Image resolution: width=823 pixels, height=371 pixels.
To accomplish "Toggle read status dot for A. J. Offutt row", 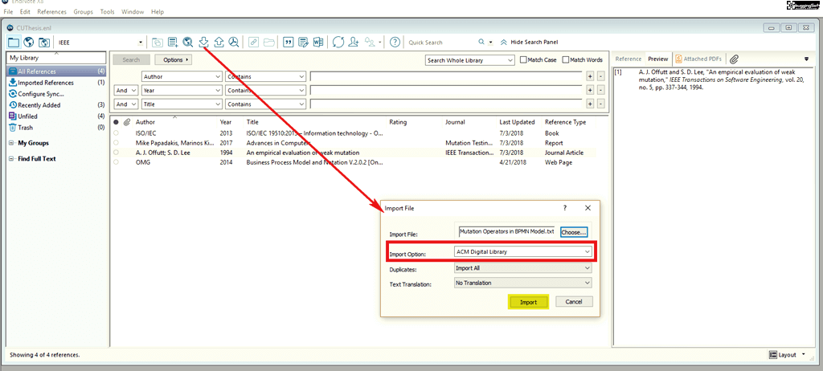I will 116,153.
